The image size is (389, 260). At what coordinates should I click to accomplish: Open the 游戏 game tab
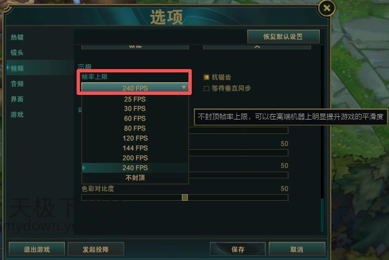(x=17, y=115)
